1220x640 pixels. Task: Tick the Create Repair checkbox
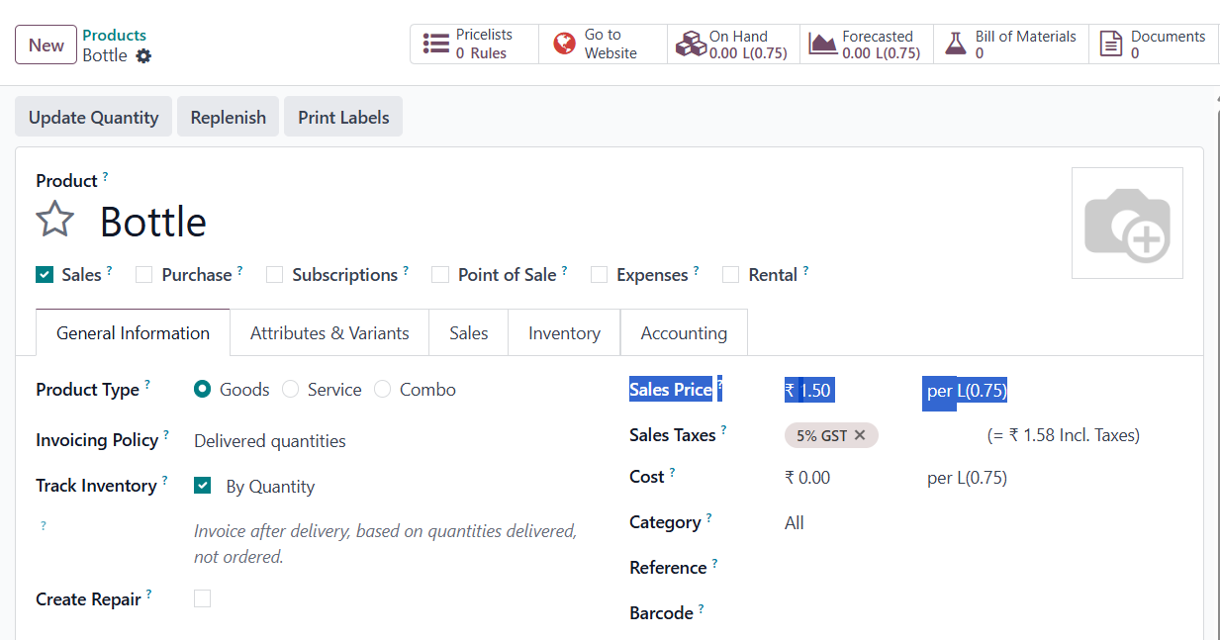pos(203,598)
